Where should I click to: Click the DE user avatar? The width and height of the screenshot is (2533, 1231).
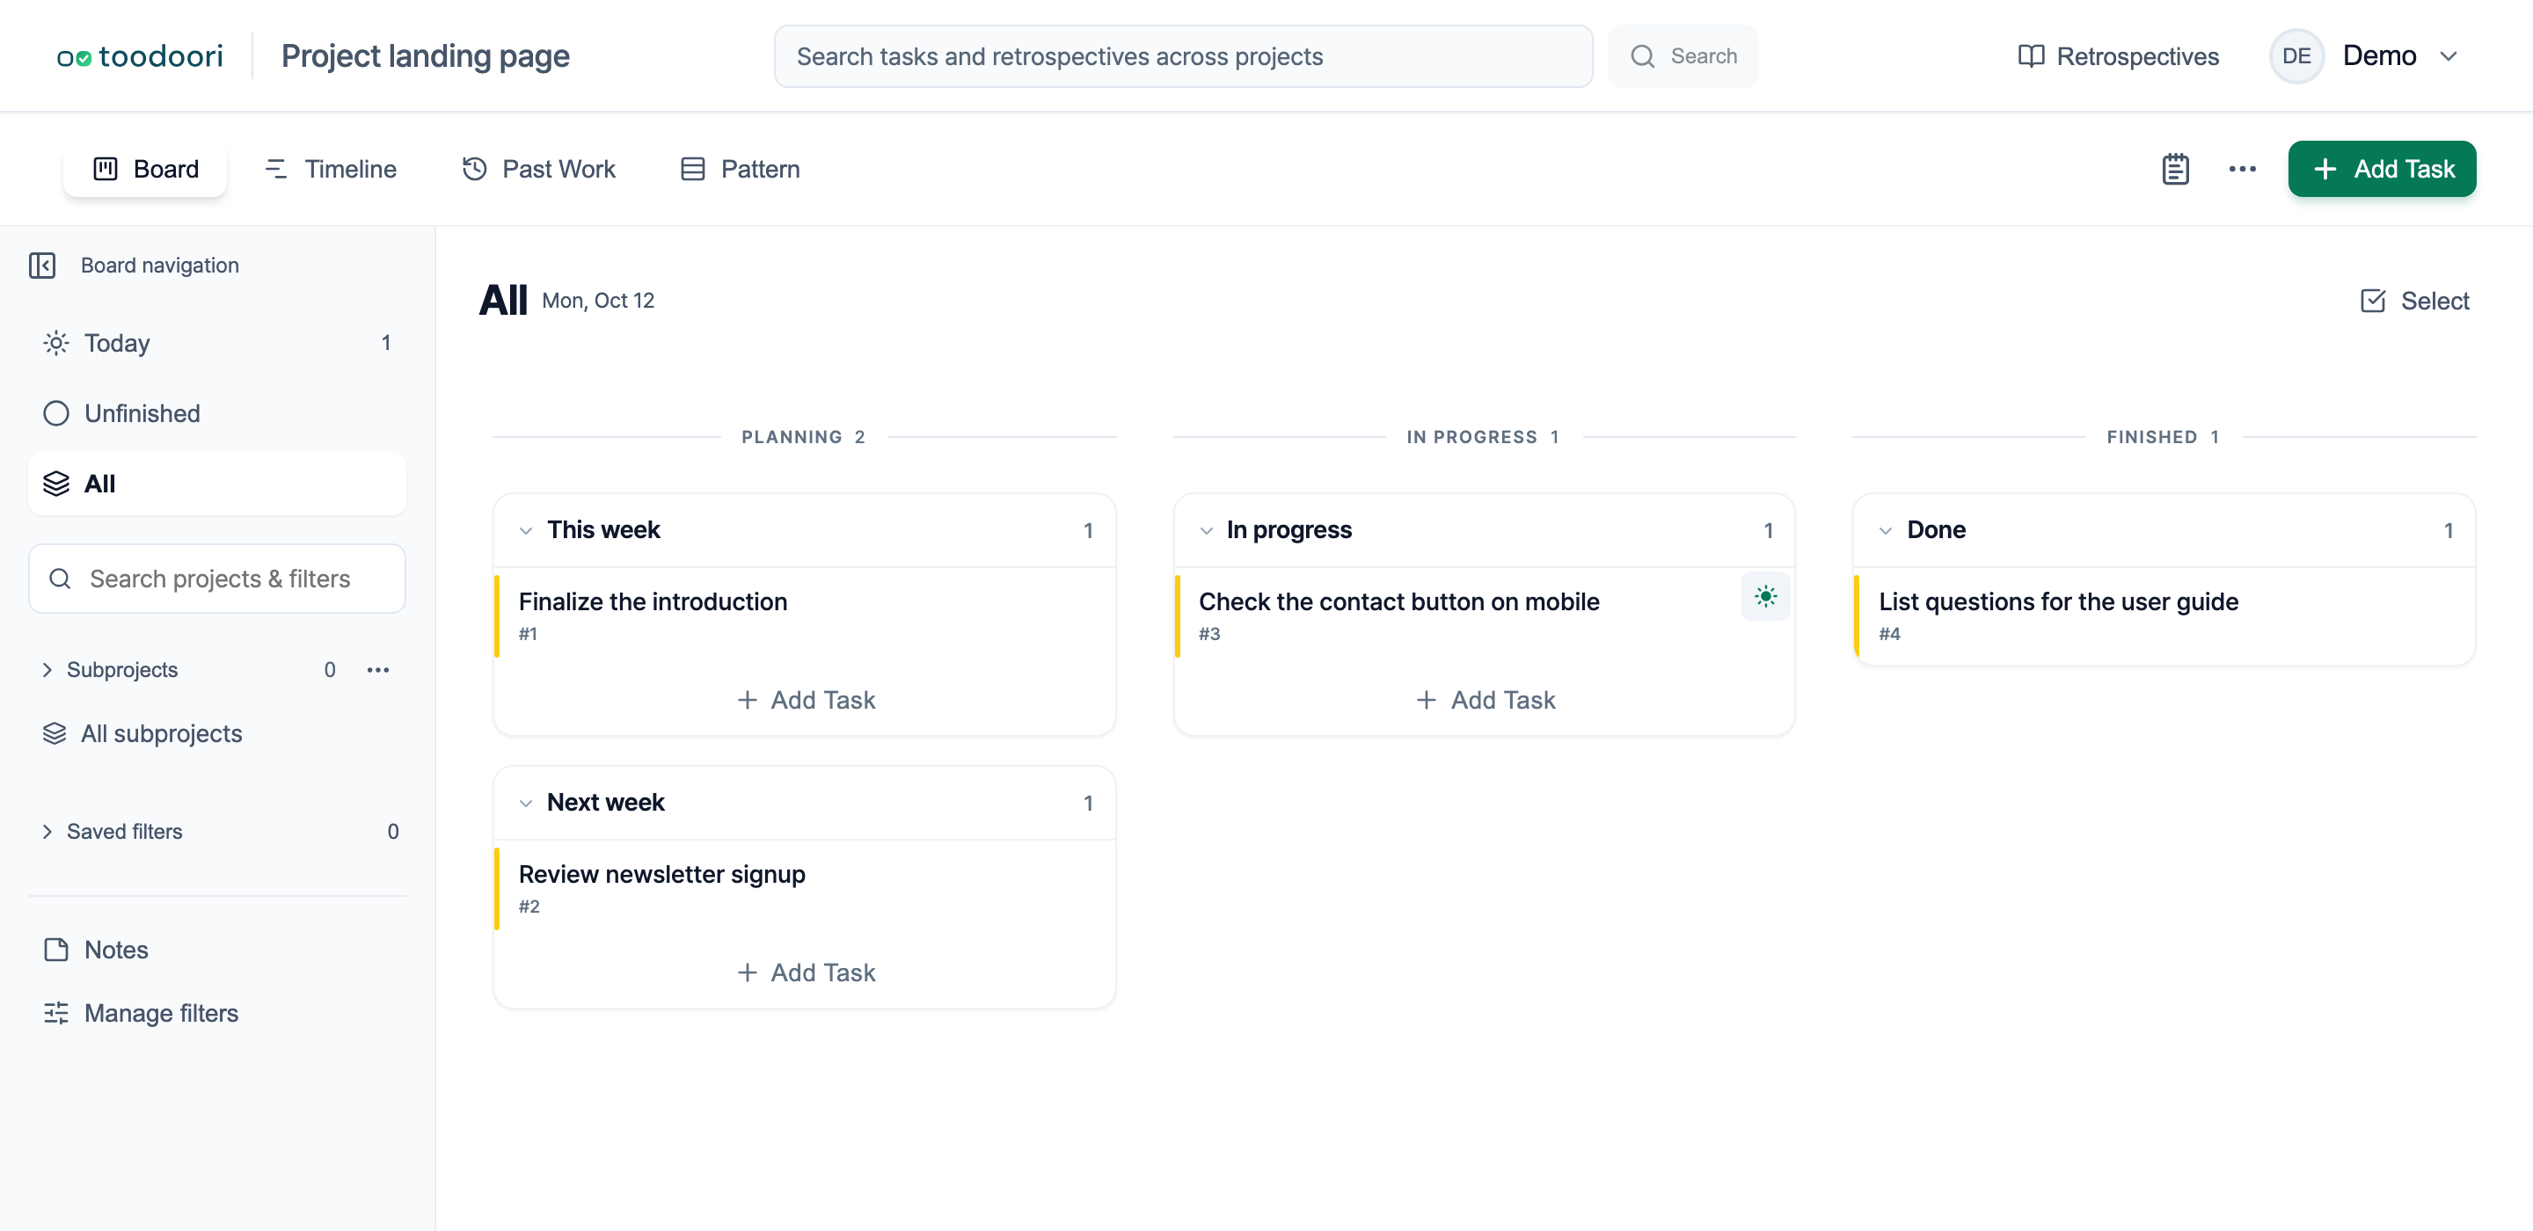(2296, 56)
